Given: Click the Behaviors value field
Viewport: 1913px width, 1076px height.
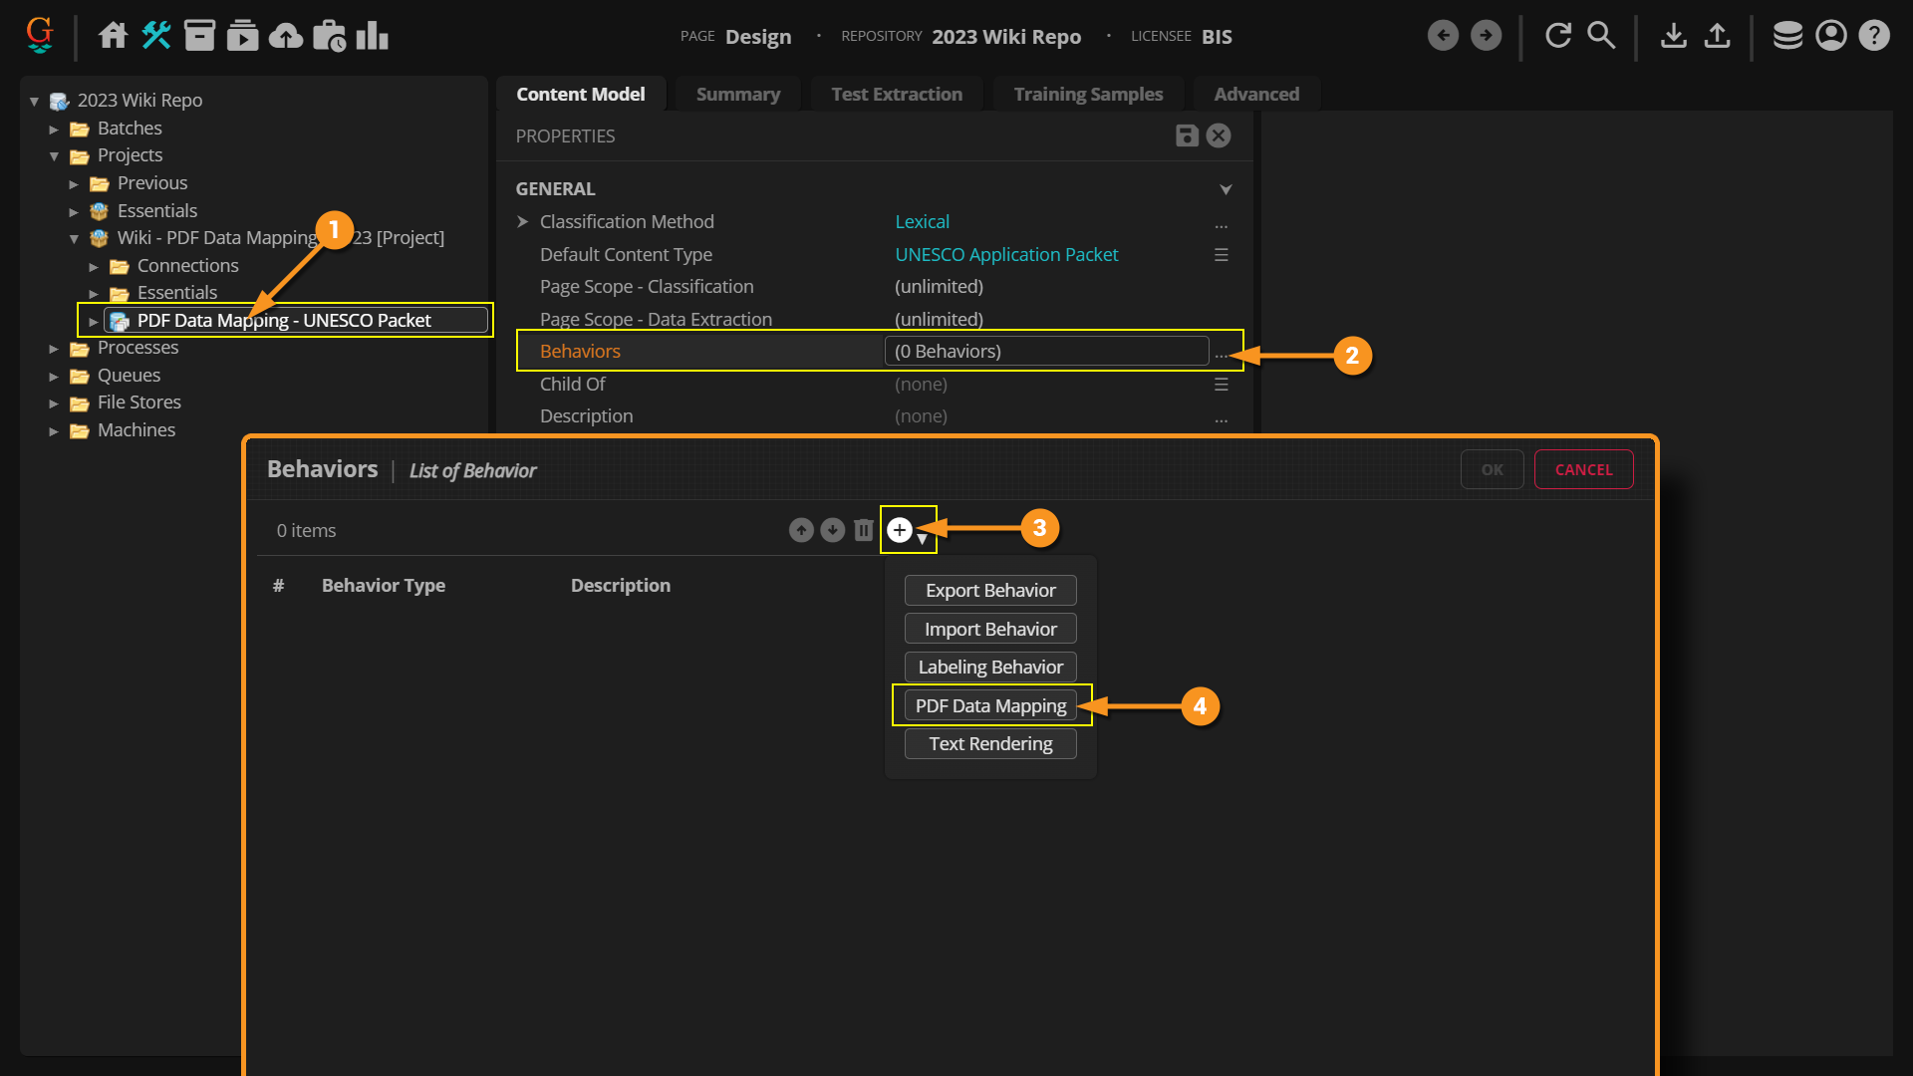Looking at the screenshot, I should pos(1046,351).
